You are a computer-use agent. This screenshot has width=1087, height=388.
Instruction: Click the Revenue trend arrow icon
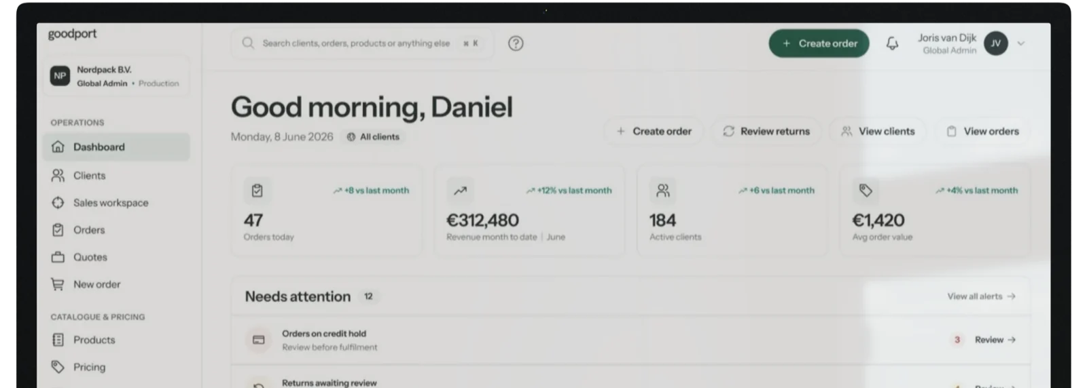(460, 191)
